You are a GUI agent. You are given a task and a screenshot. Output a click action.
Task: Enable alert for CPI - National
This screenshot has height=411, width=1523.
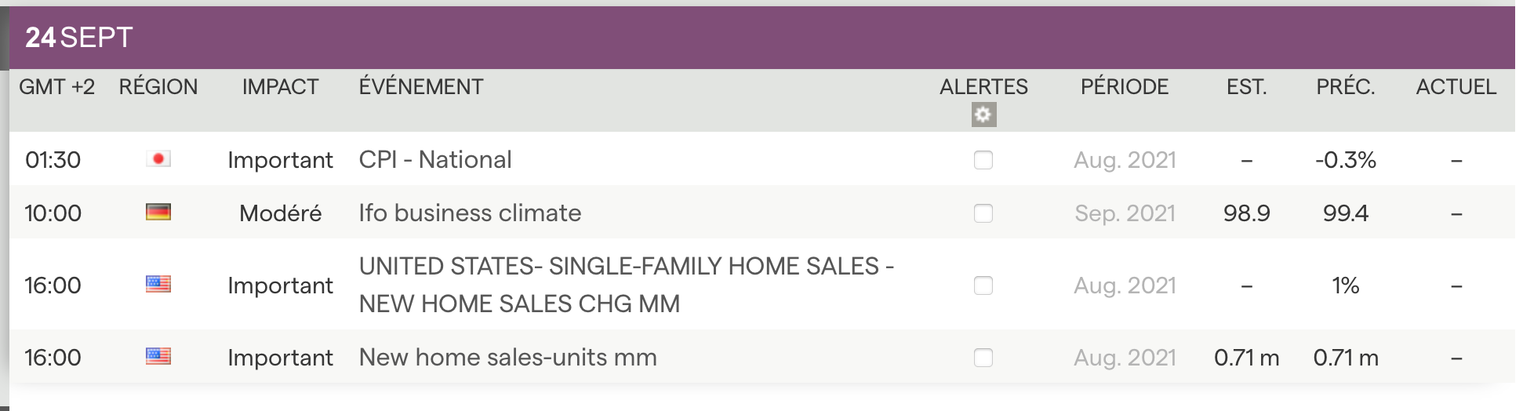point(983,160)
